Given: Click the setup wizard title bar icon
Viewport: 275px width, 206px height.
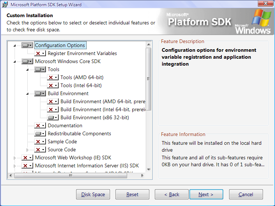Looking at the screenshot, I should tap(5, 4).
